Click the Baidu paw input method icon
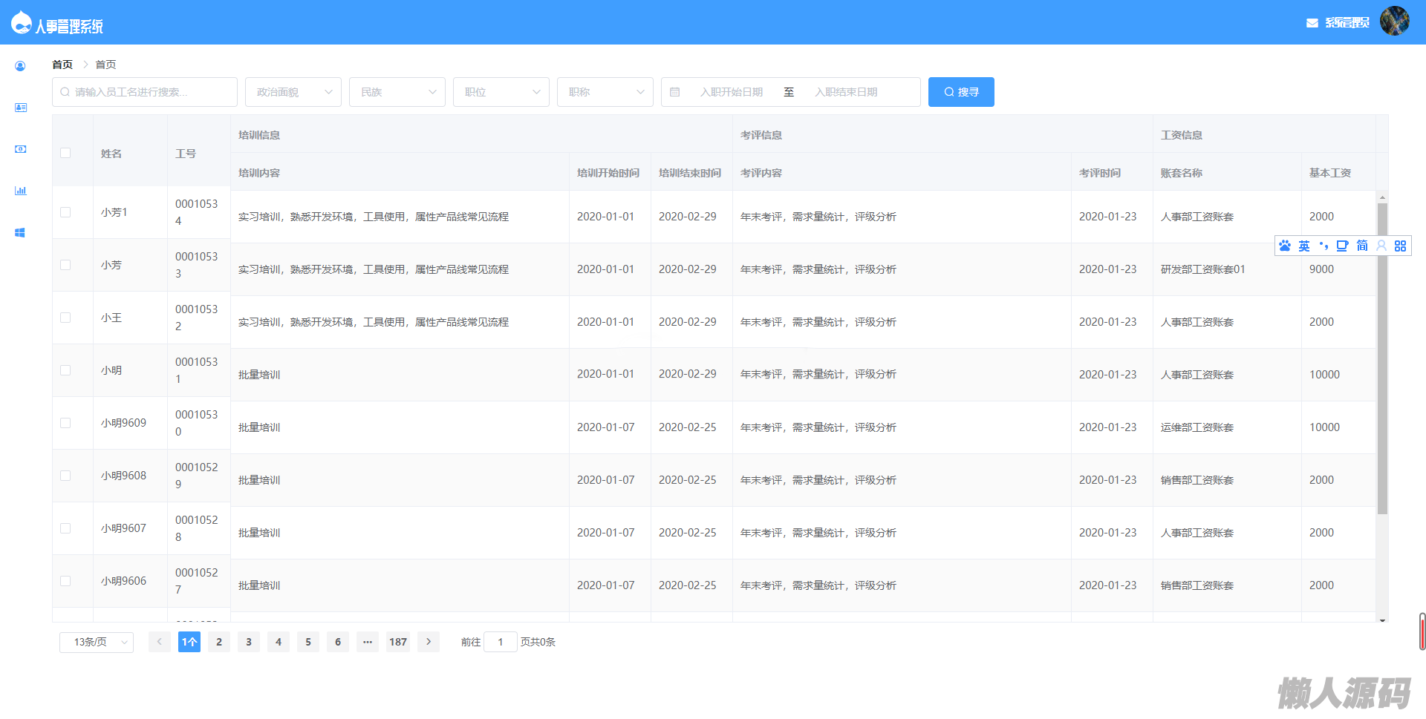Image resolution: width=1426 pixels, height=719 pixels. click(1285, 246)
